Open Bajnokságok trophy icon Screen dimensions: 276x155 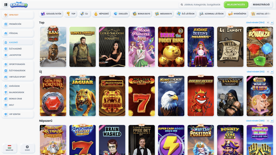[x=6, y=92]
